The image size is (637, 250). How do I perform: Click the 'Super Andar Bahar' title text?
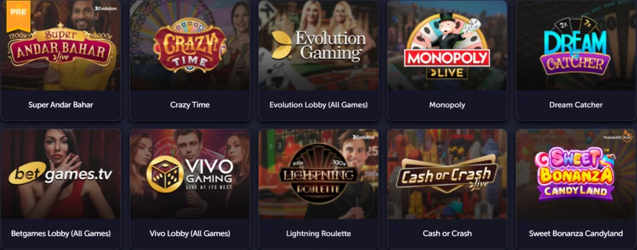tap(61, 104)
